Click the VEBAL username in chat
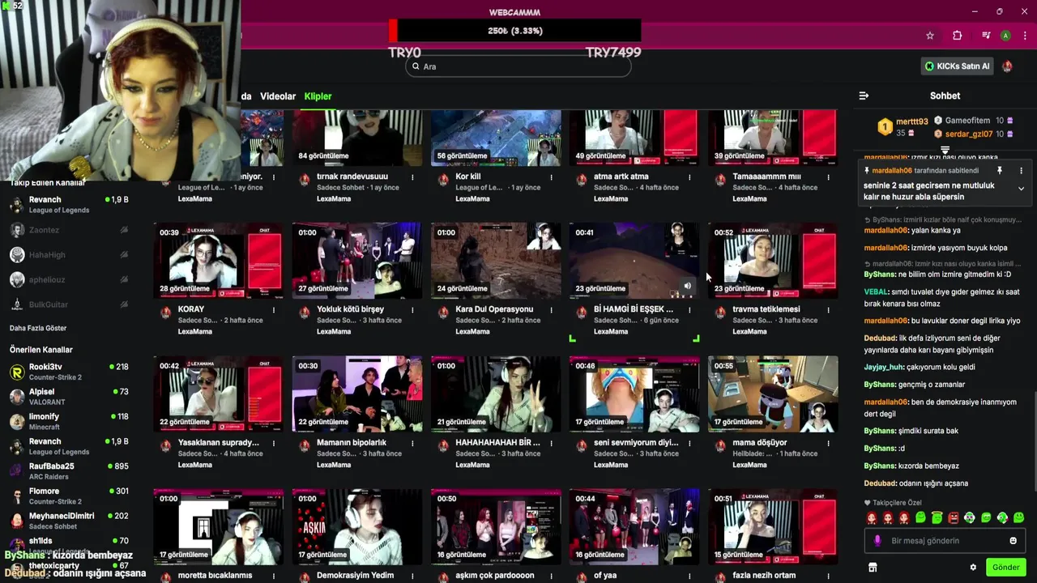 (876, 291)
